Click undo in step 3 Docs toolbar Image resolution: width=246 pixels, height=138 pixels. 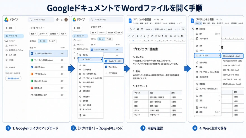point(131,29)
